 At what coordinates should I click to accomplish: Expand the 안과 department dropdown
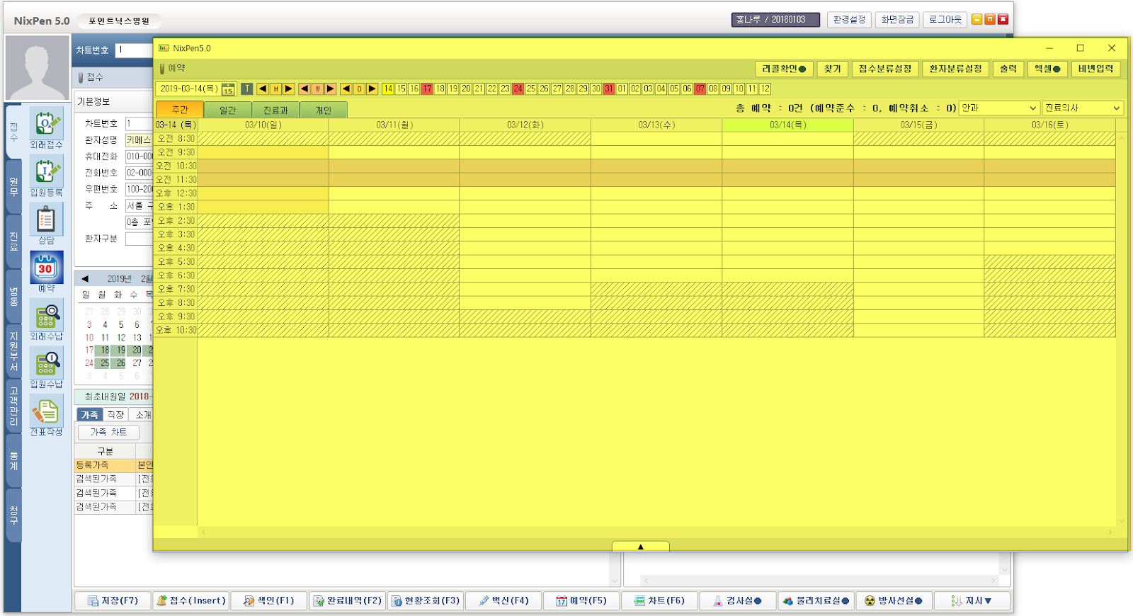point(998,108)
